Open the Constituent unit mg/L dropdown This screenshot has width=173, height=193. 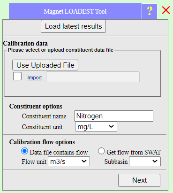(x=96, y=127)
